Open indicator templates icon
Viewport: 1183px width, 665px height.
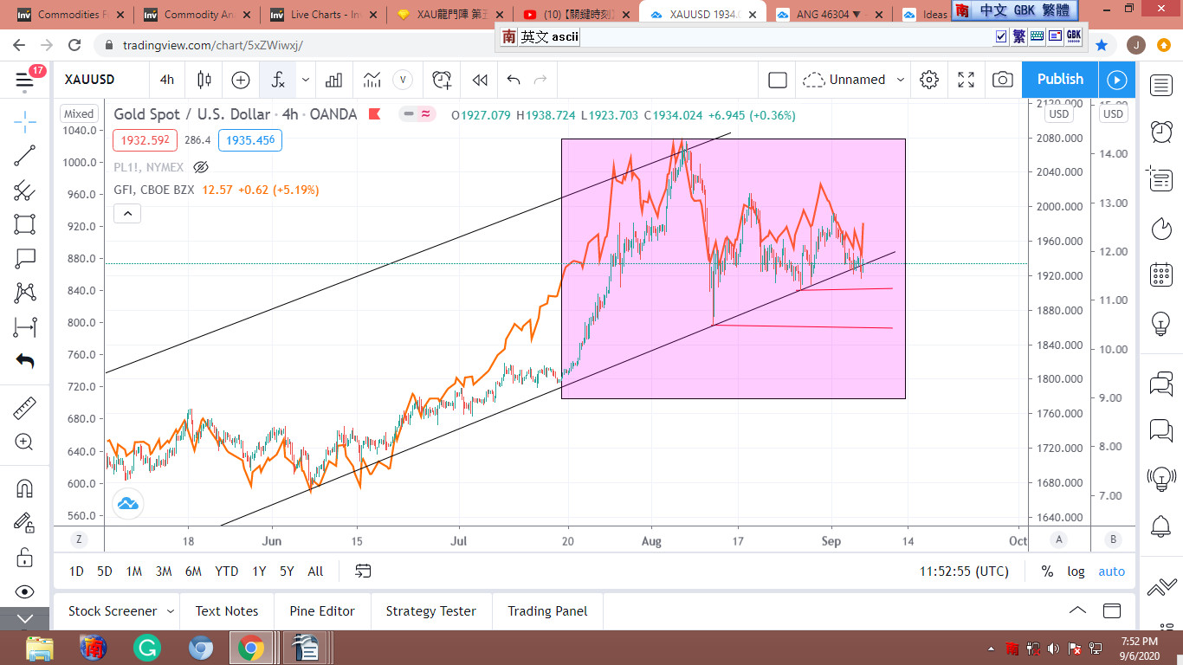[372, 80]
